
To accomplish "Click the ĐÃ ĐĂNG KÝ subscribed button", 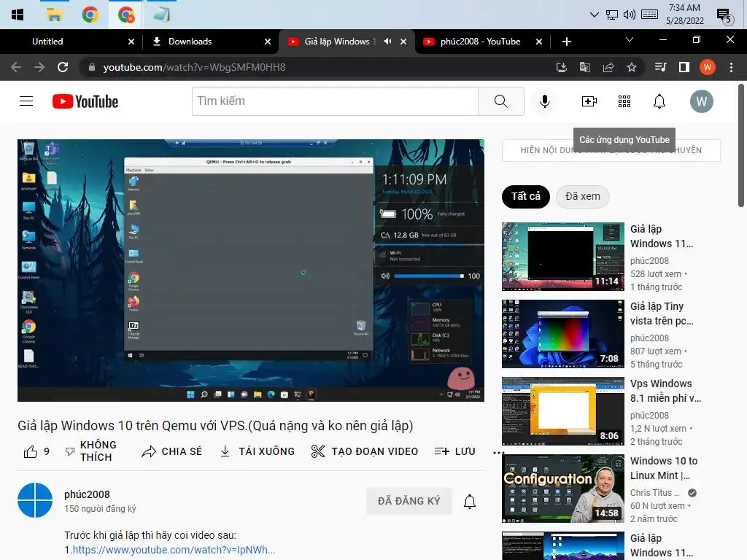I will [409, 501].
